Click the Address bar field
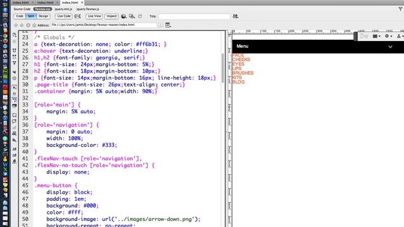 coord(104,25)
